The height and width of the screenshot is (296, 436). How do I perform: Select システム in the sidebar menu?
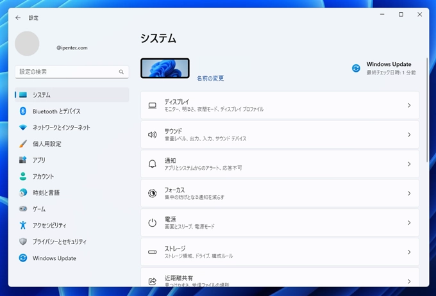click(72, 95)
